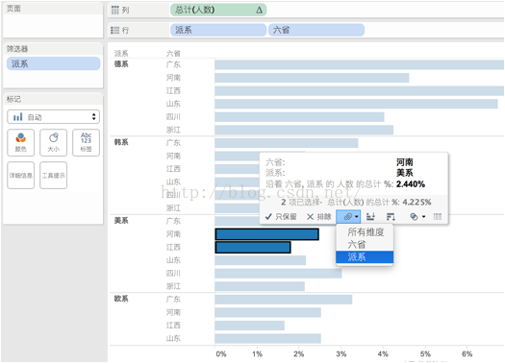Click the 德系 广东 bar
The width and height of the screenshot is (505, 363).
(359, 64)
